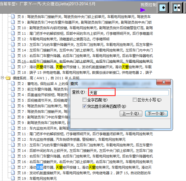This screenshot has width=186, height=181.
Task: Click page icon beside 页 14 : 左后车门接触开关
Action: (13, 50)
